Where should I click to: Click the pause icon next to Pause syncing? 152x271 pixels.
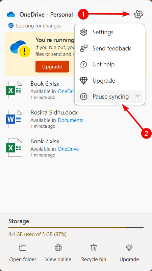(83, 97)
